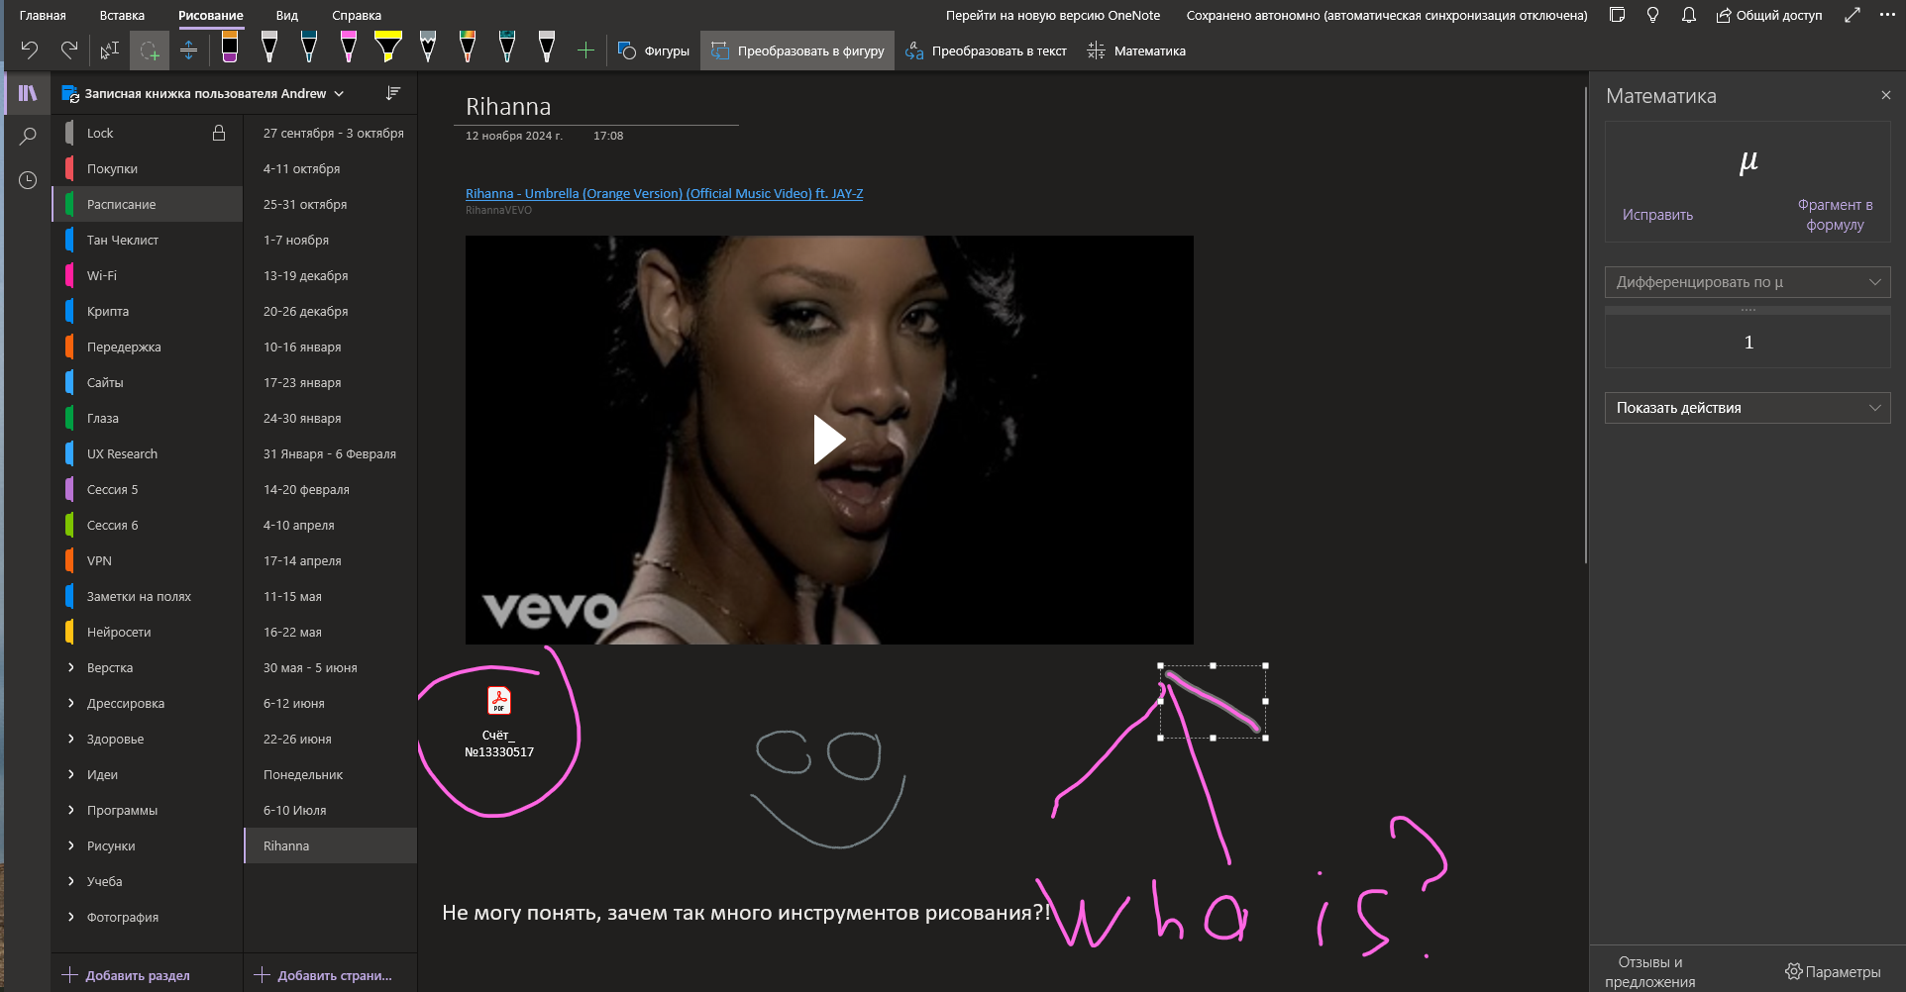This screenshot has height=992, width=1906.
Task: Choose the select objects or type text tool
Action: (110, 50)
